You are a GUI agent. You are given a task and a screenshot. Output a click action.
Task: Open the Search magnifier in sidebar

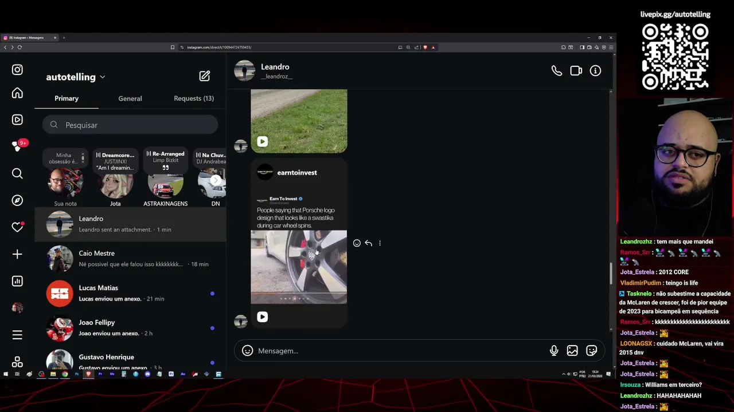pos(17,173)
